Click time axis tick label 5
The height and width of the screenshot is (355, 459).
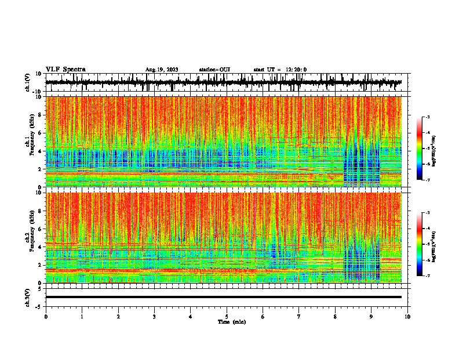(227, 317)
